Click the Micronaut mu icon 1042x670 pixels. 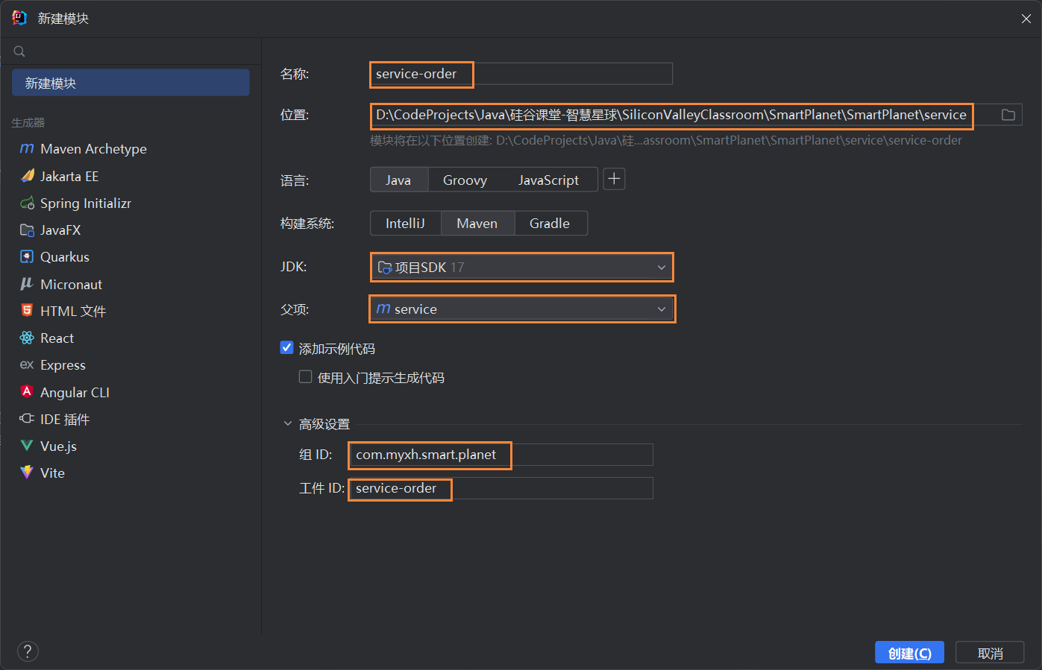27,284
